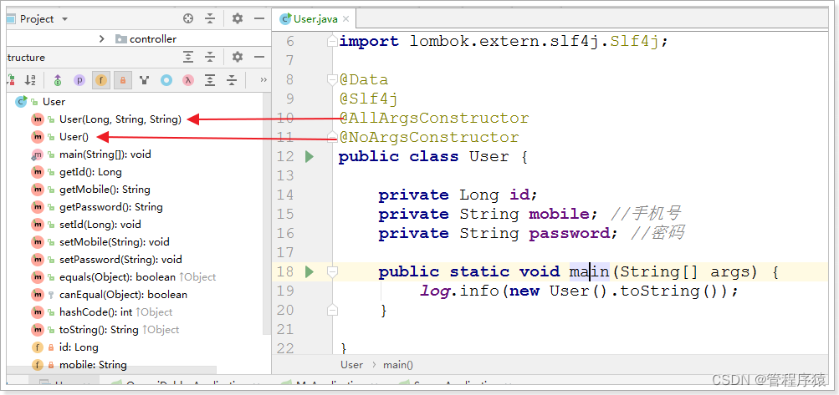
Task: Select getId(): Long method in Structure
Action: 90,172
